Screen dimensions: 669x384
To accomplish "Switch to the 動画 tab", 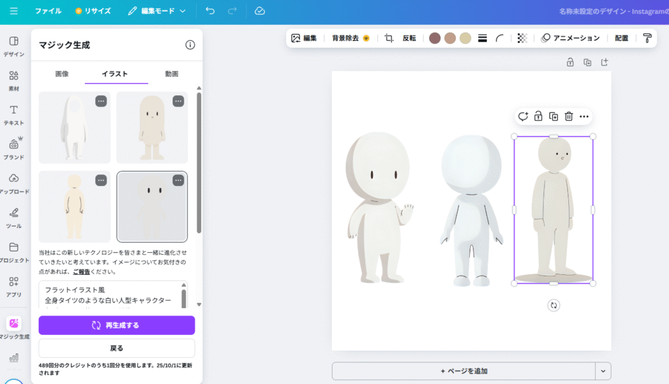I will pos(171,74).
